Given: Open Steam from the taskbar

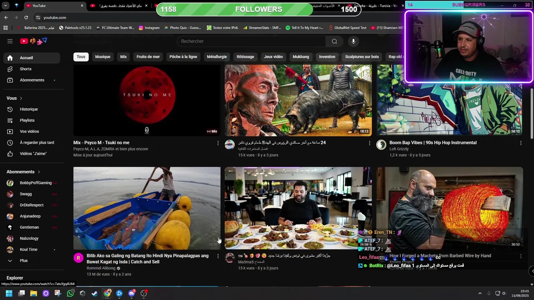Looking at the screenshot, I should click(95, 293).
